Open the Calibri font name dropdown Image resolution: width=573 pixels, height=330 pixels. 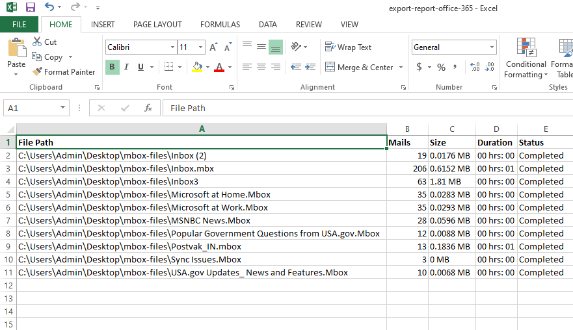coord(172,47)
